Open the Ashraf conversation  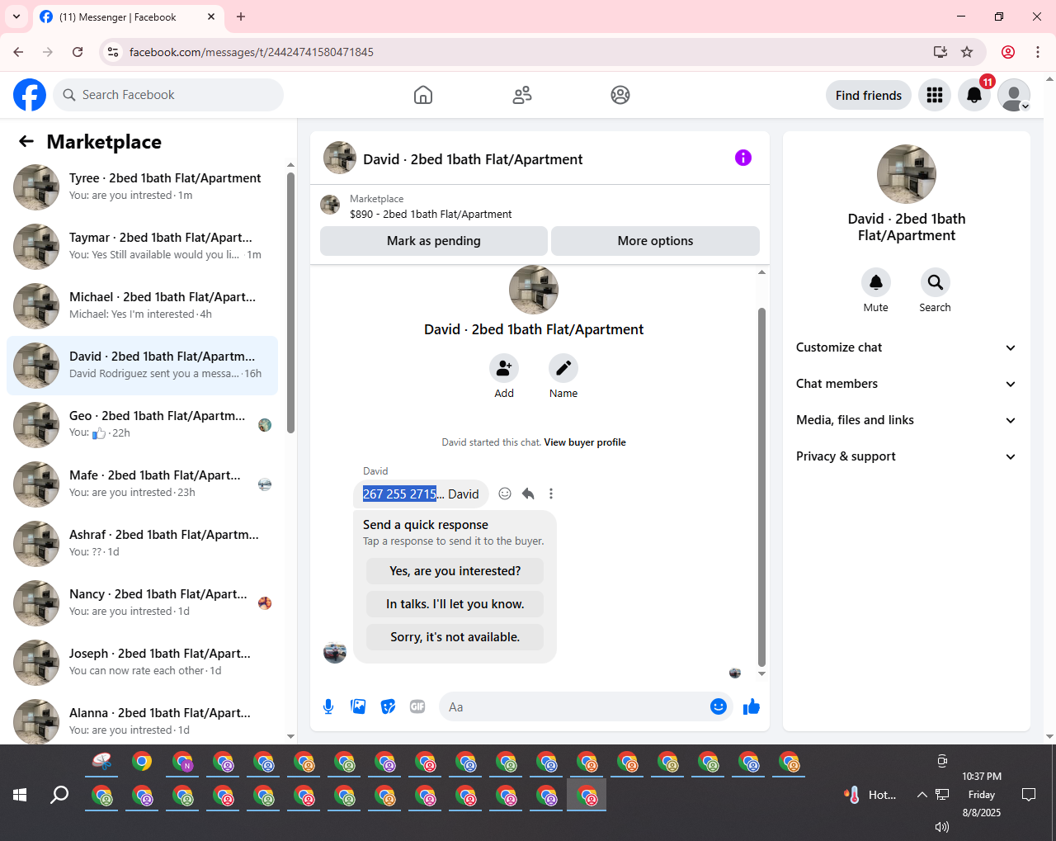[x=142, y=544]
